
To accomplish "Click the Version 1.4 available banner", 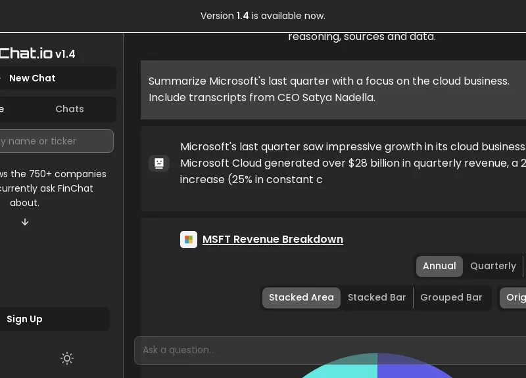I will tap(263, 16).
